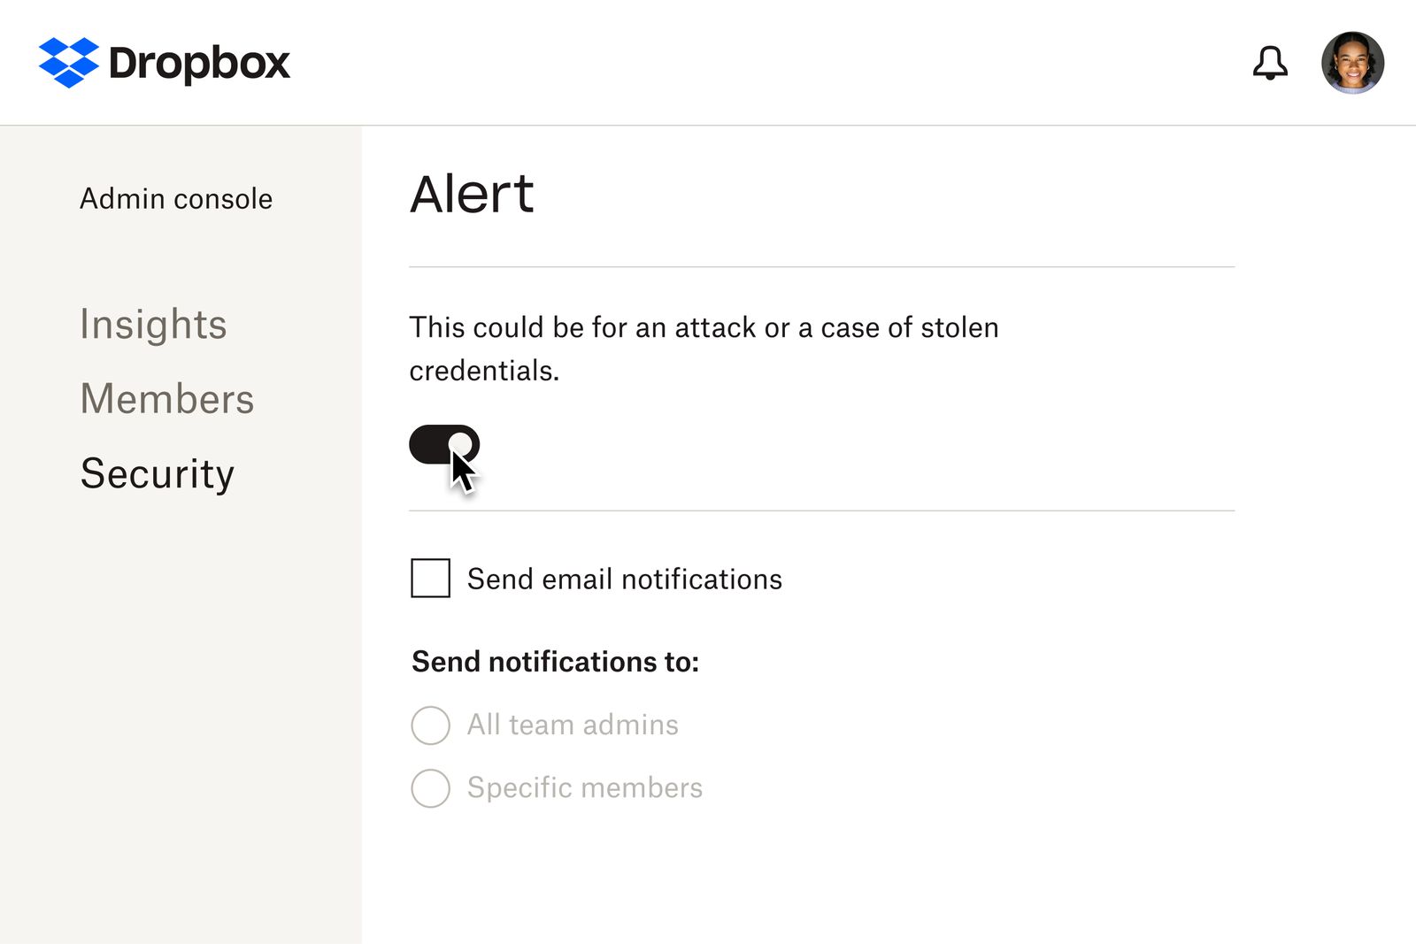Click the divider below the Alert title
This screenshot has height=944, width=1416.
click(x=821, y=264)
